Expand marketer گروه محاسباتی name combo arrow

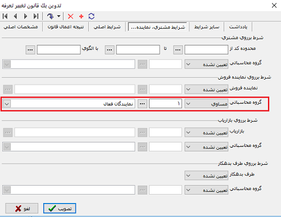point(7,147)
